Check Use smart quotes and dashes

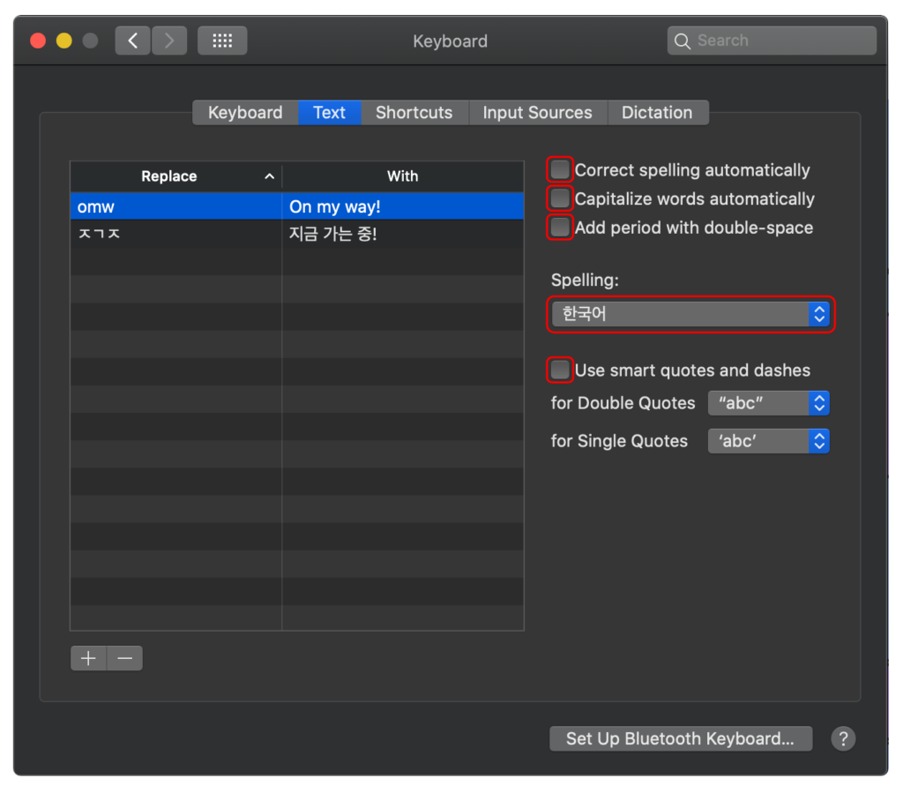click(560, 370)
